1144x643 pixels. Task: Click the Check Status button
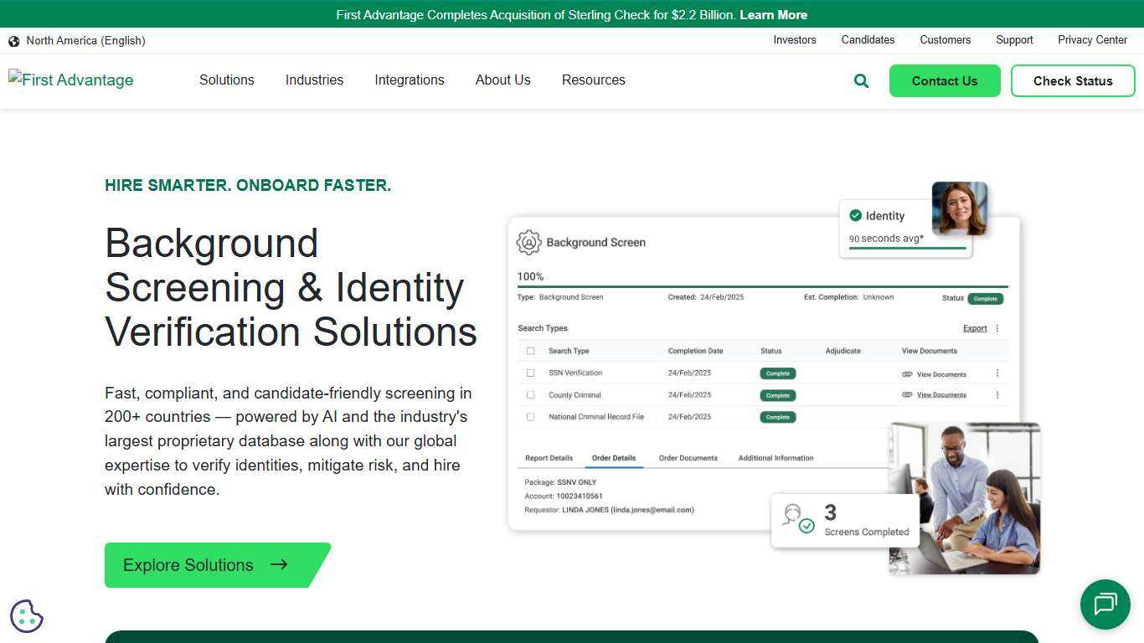tap(1073, 80)
